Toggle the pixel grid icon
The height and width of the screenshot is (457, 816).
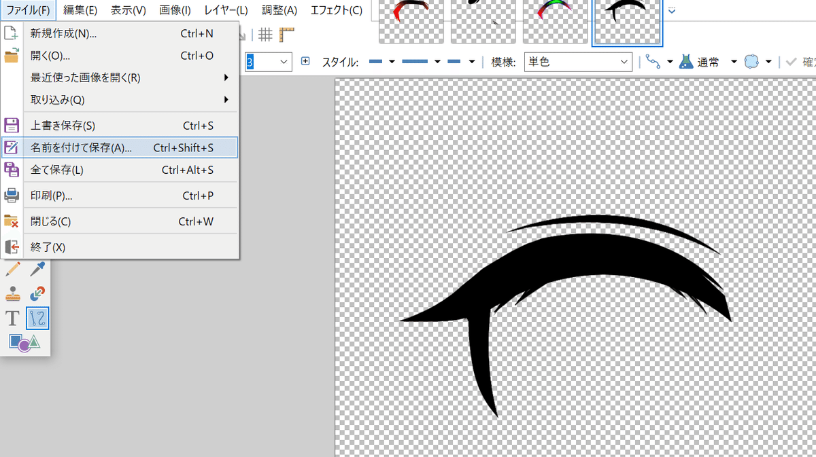(x=266, y=35)
